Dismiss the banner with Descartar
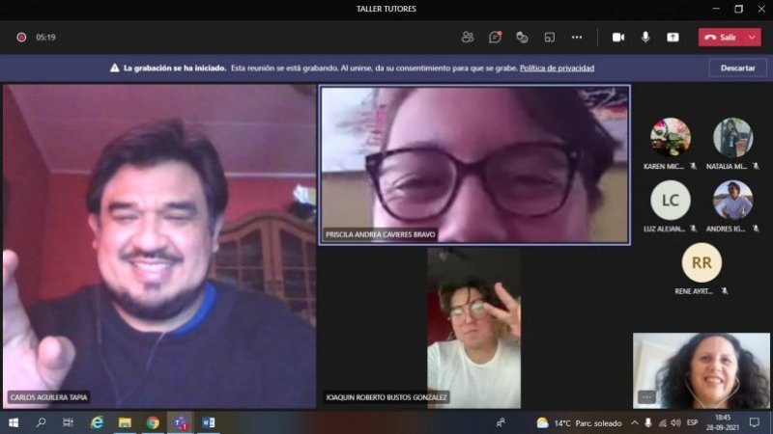 pos(737,68)
